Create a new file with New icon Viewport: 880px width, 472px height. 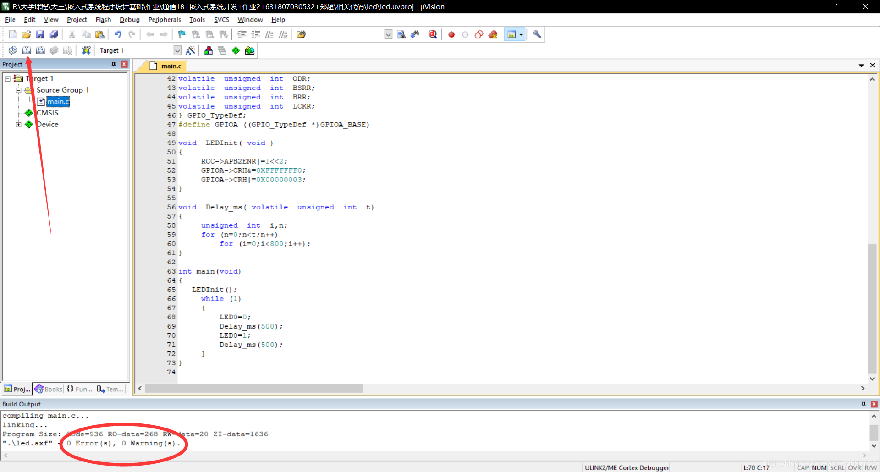[x=13, y=34]
